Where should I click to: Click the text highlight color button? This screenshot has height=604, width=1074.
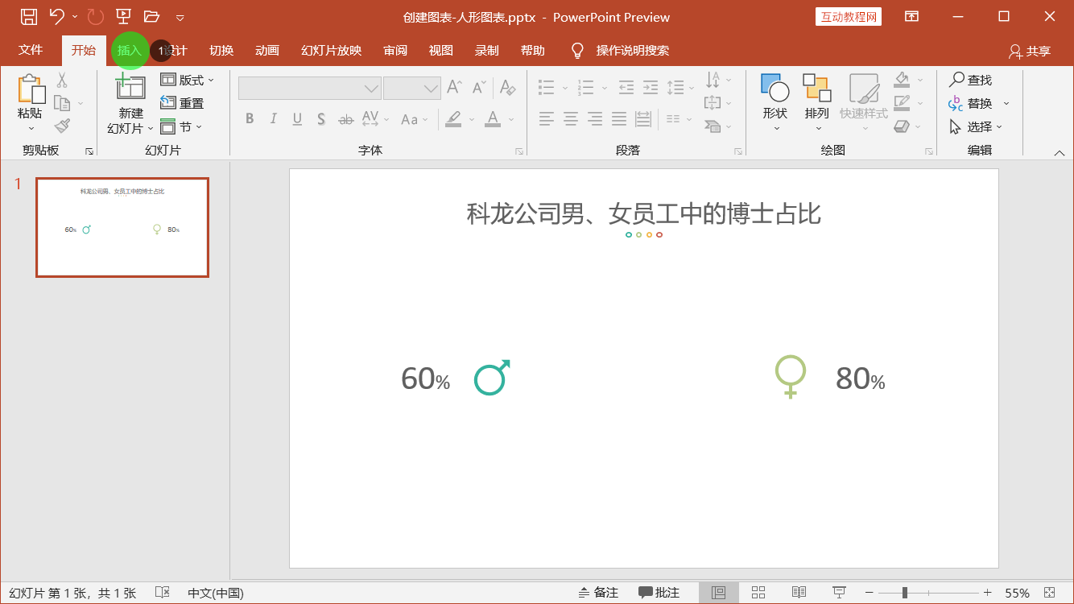(453, 119)
